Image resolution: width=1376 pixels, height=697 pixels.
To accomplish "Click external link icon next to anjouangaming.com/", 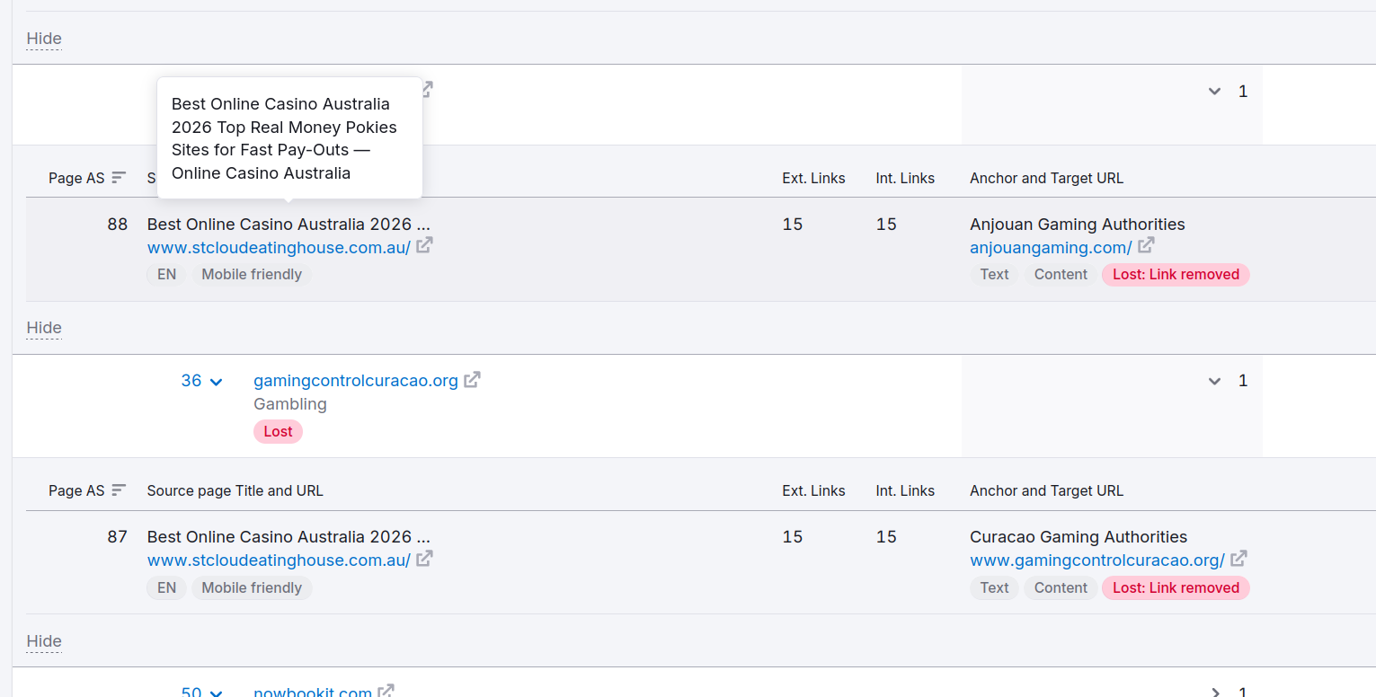I will click(1146, 245).
